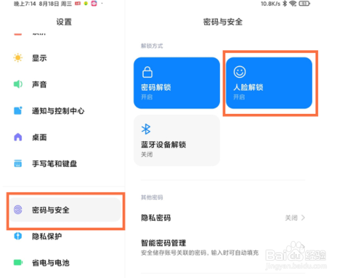Tap the keyboard icon for 手写笔和键盘

pos(18,163)
